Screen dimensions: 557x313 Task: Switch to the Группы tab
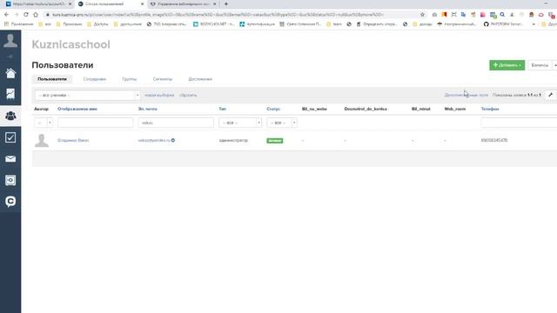(130, 79)
